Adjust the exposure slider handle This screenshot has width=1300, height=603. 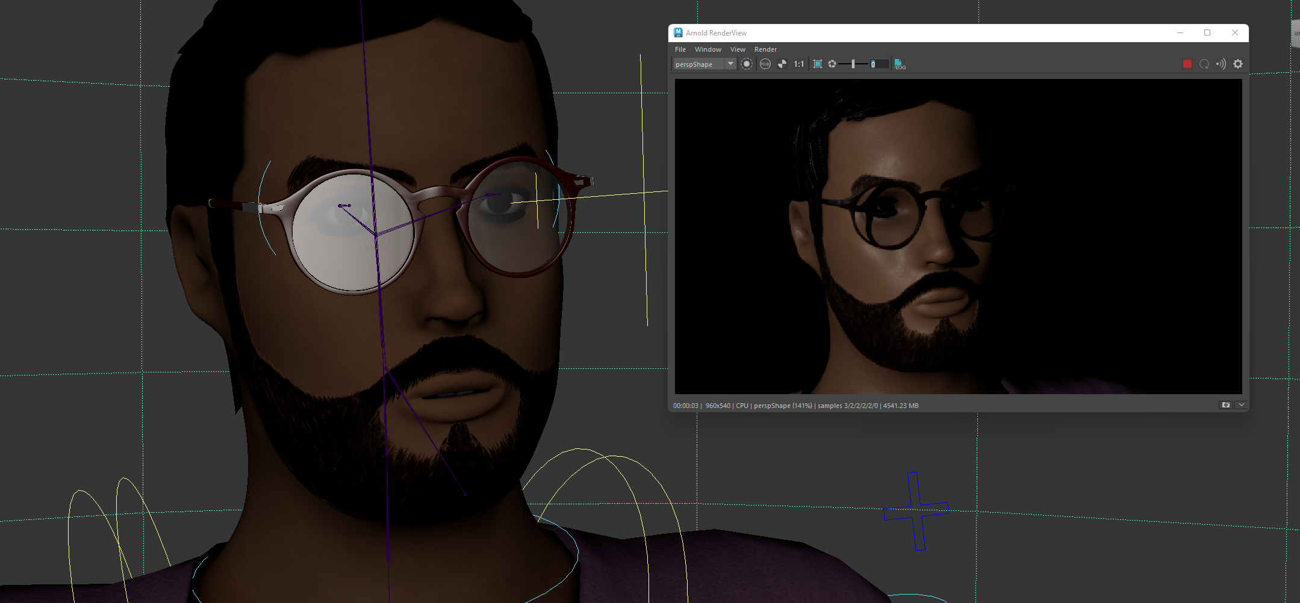tap(853, 64)
